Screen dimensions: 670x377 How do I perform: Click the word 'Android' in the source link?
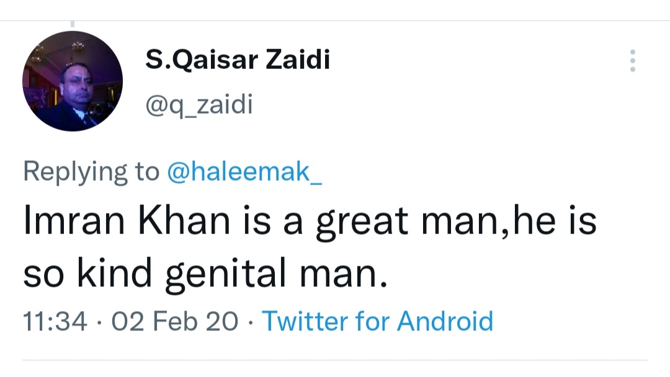(445, 321)
